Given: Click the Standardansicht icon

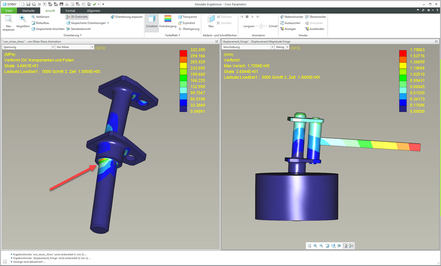Looking at the screenshot, I should [68, 29].
